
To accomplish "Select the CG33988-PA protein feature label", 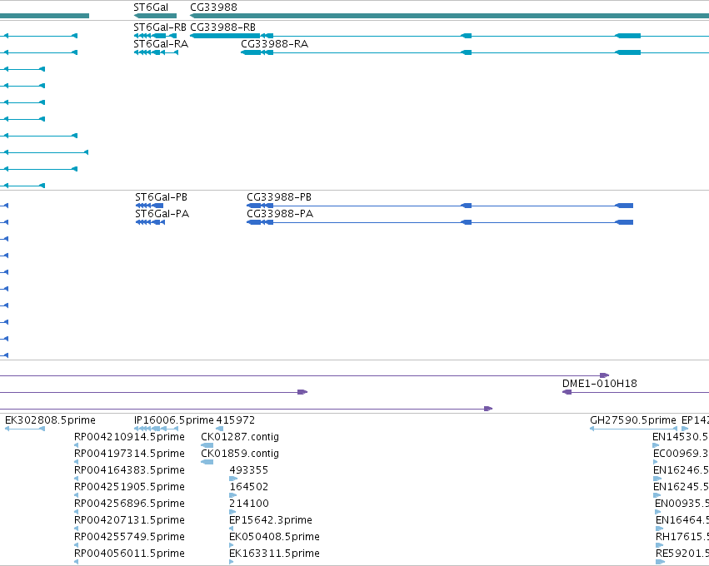I will coord(280,214).
